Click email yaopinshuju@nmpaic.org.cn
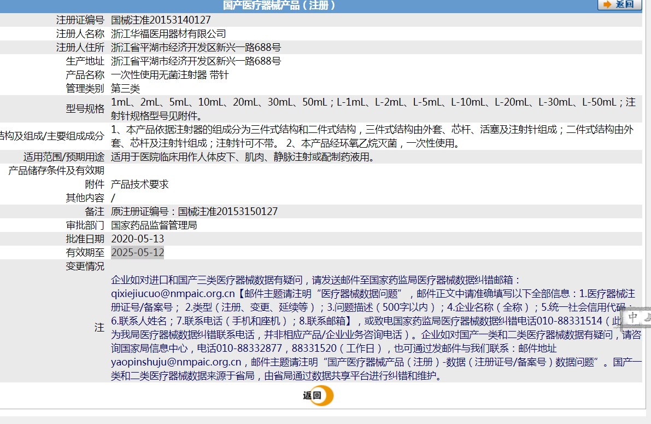 pos(176,362)
